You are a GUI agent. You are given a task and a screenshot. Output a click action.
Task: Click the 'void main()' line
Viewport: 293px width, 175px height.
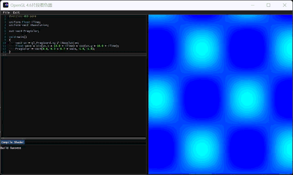pos(18,37)
